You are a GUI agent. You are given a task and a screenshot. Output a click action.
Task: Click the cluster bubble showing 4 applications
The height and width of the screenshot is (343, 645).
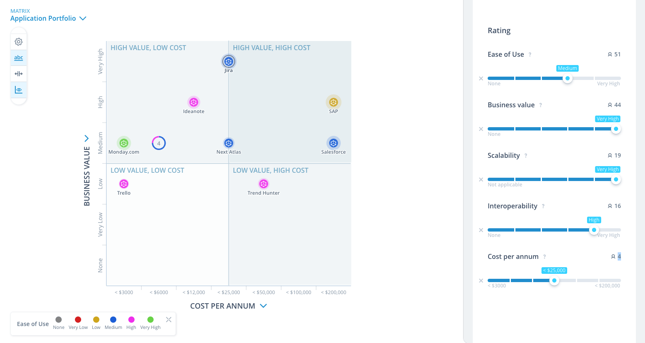click(x=159, y=143)
